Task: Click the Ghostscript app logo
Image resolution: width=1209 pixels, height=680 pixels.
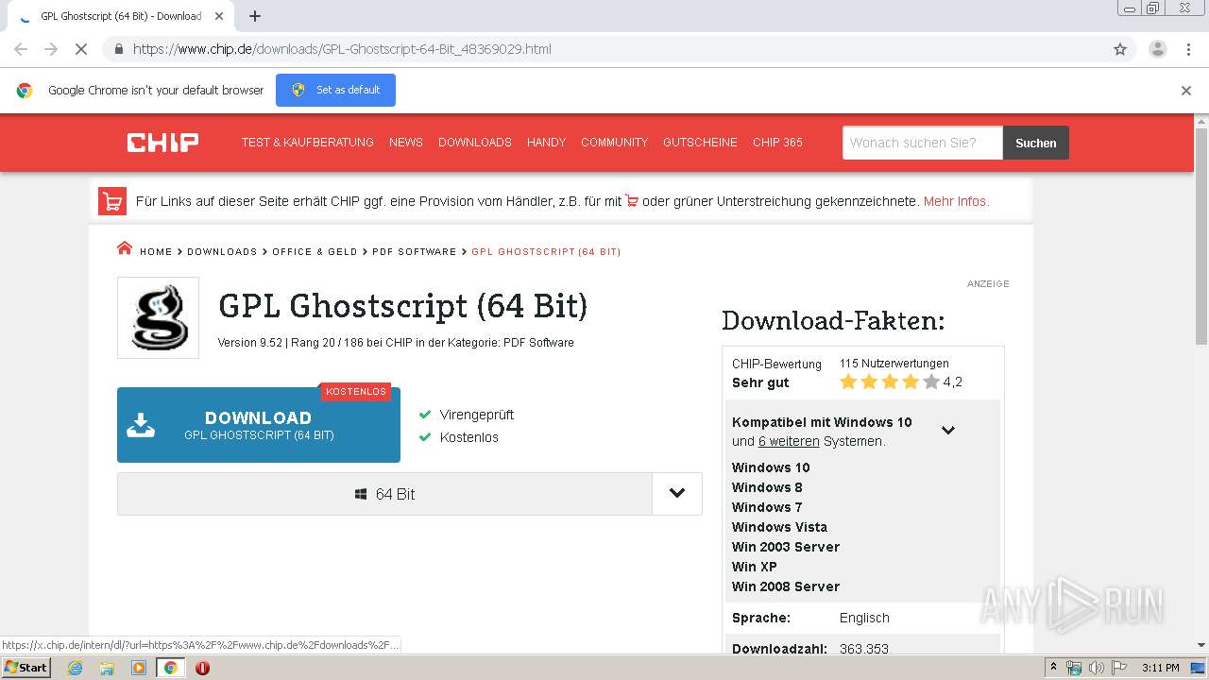Action: [158, 317]
